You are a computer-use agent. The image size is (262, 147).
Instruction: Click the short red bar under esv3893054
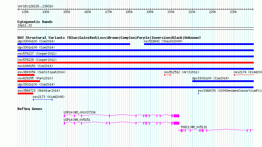(x=26, y=75)
